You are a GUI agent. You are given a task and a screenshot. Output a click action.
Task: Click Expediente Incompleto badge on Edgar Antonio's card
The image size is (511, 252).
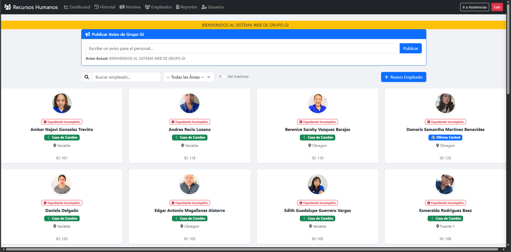point(190,203)
